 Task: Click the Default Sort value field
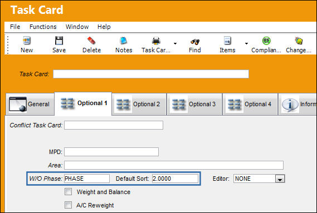pos(175,179)
